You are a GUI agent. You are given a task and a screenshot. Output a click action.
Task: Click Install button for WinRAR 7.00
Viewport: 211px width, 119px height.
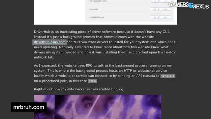click(x=165, y=17)
